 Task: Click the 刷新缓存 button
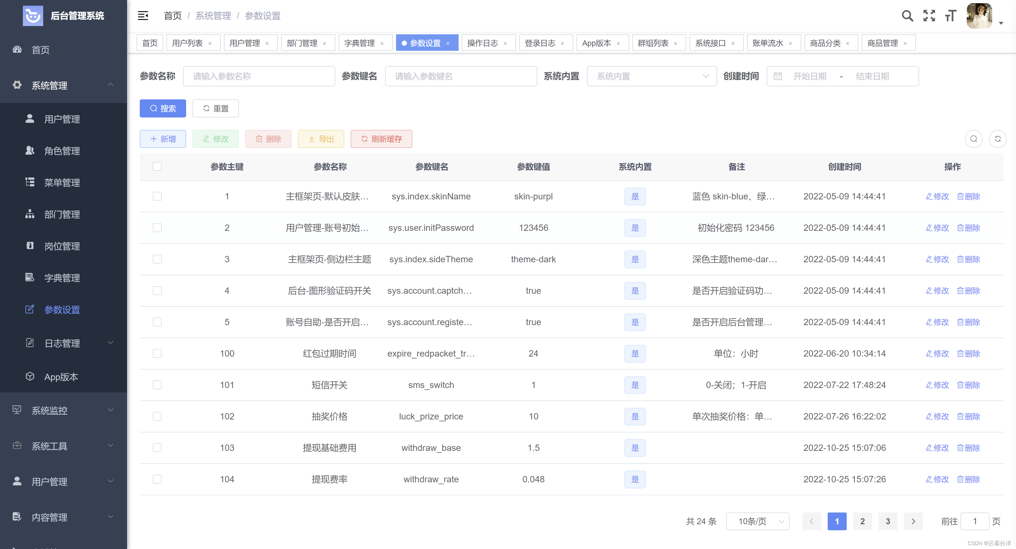pyautogui.click(x=381, y=139)
